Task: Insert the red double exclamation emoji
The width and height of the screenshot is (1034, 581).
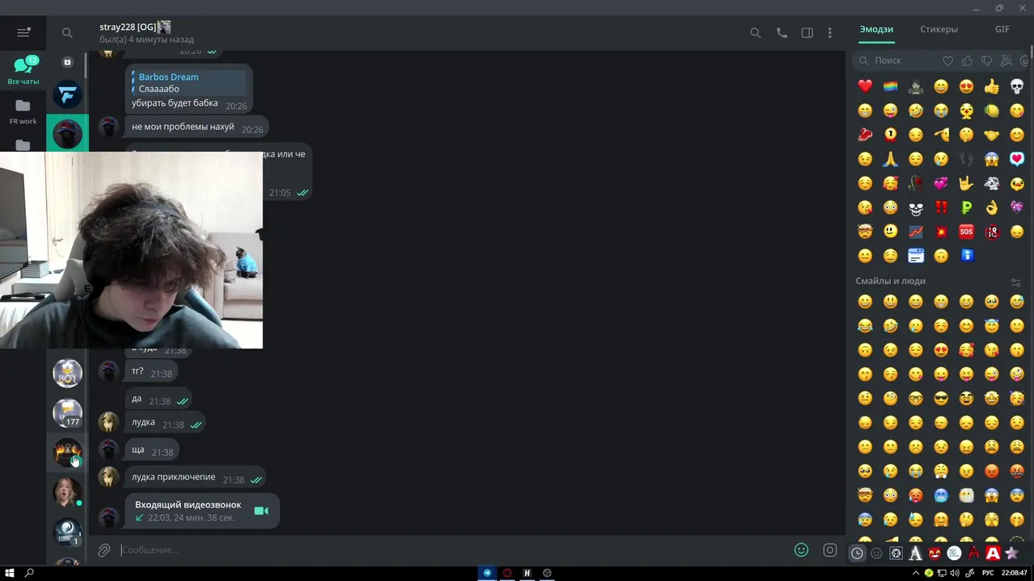Action: pyautogui.click(x=941, y=207)
